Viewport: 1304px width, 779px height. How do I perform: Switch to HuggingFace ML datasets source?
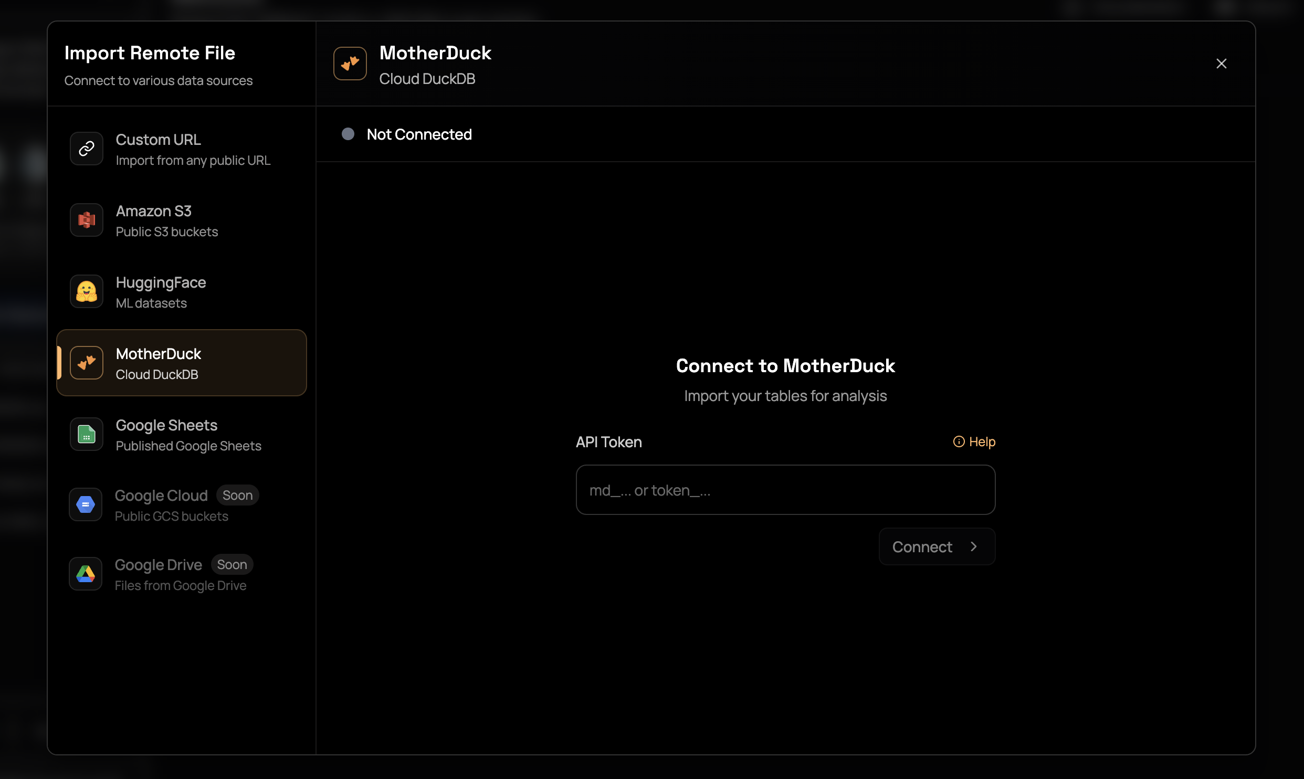point(181,291)
